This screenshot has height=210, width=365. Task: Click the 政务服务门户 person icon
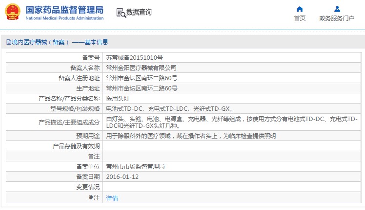coord(337,9)
